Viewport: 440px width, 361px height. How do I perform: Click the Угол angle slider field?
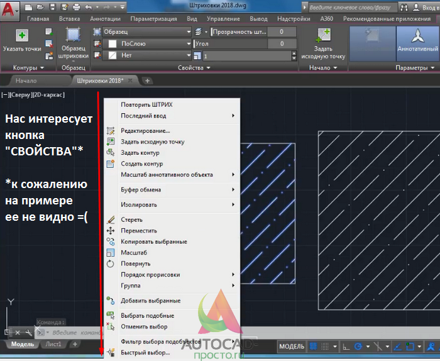click(x=245, y=43)
